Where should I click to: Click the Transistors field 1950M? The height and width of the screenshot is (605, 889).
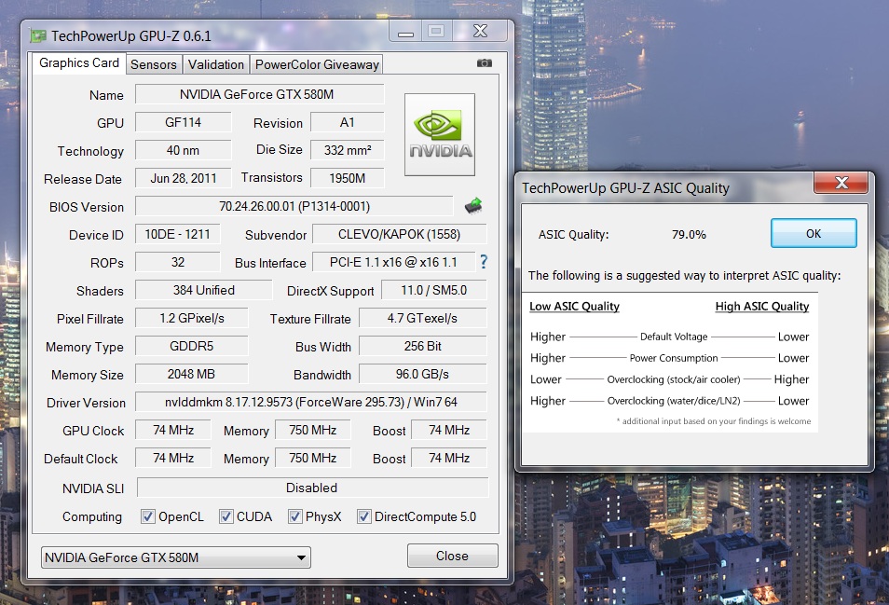tap(347, 178)
